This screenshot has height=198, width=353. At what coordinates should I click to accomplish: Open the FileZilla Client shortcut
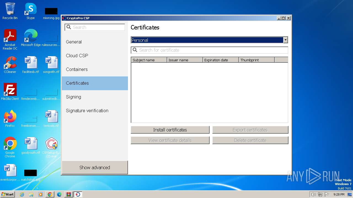point(10,92)
